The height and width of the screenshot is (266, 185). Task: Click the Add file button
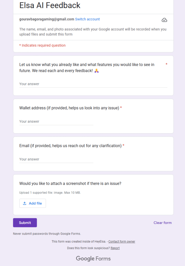tap(33, 203)
